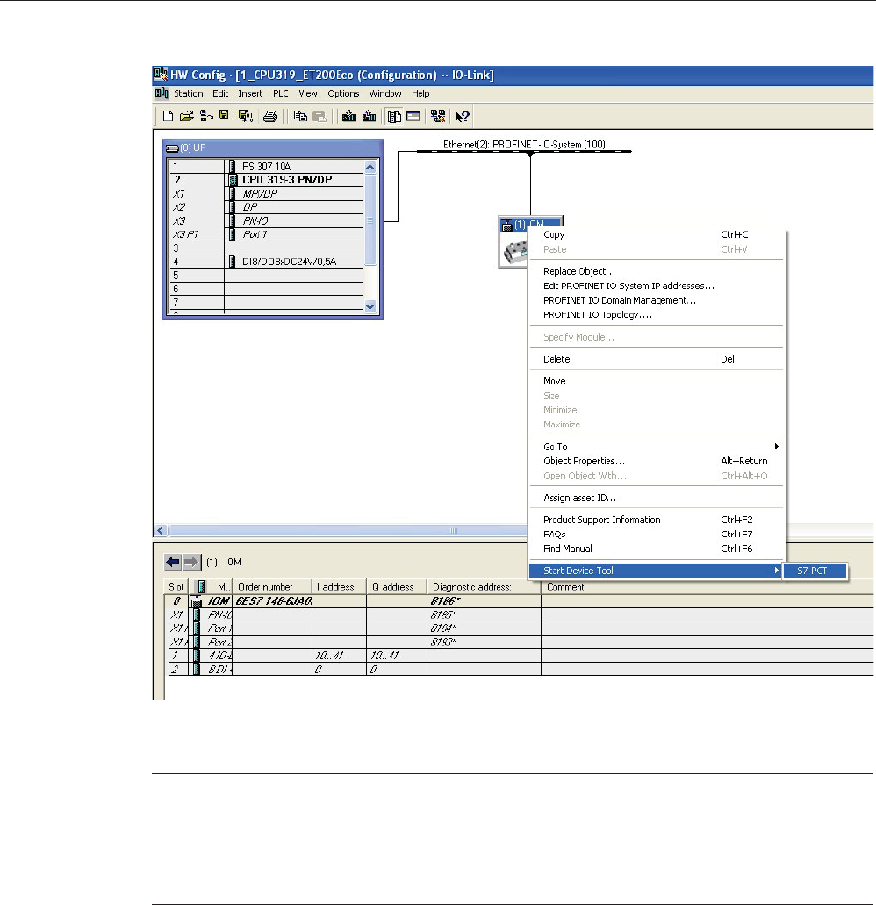Open the Insert menu
Screen dimensions: 876x905
tap(250, 94)
